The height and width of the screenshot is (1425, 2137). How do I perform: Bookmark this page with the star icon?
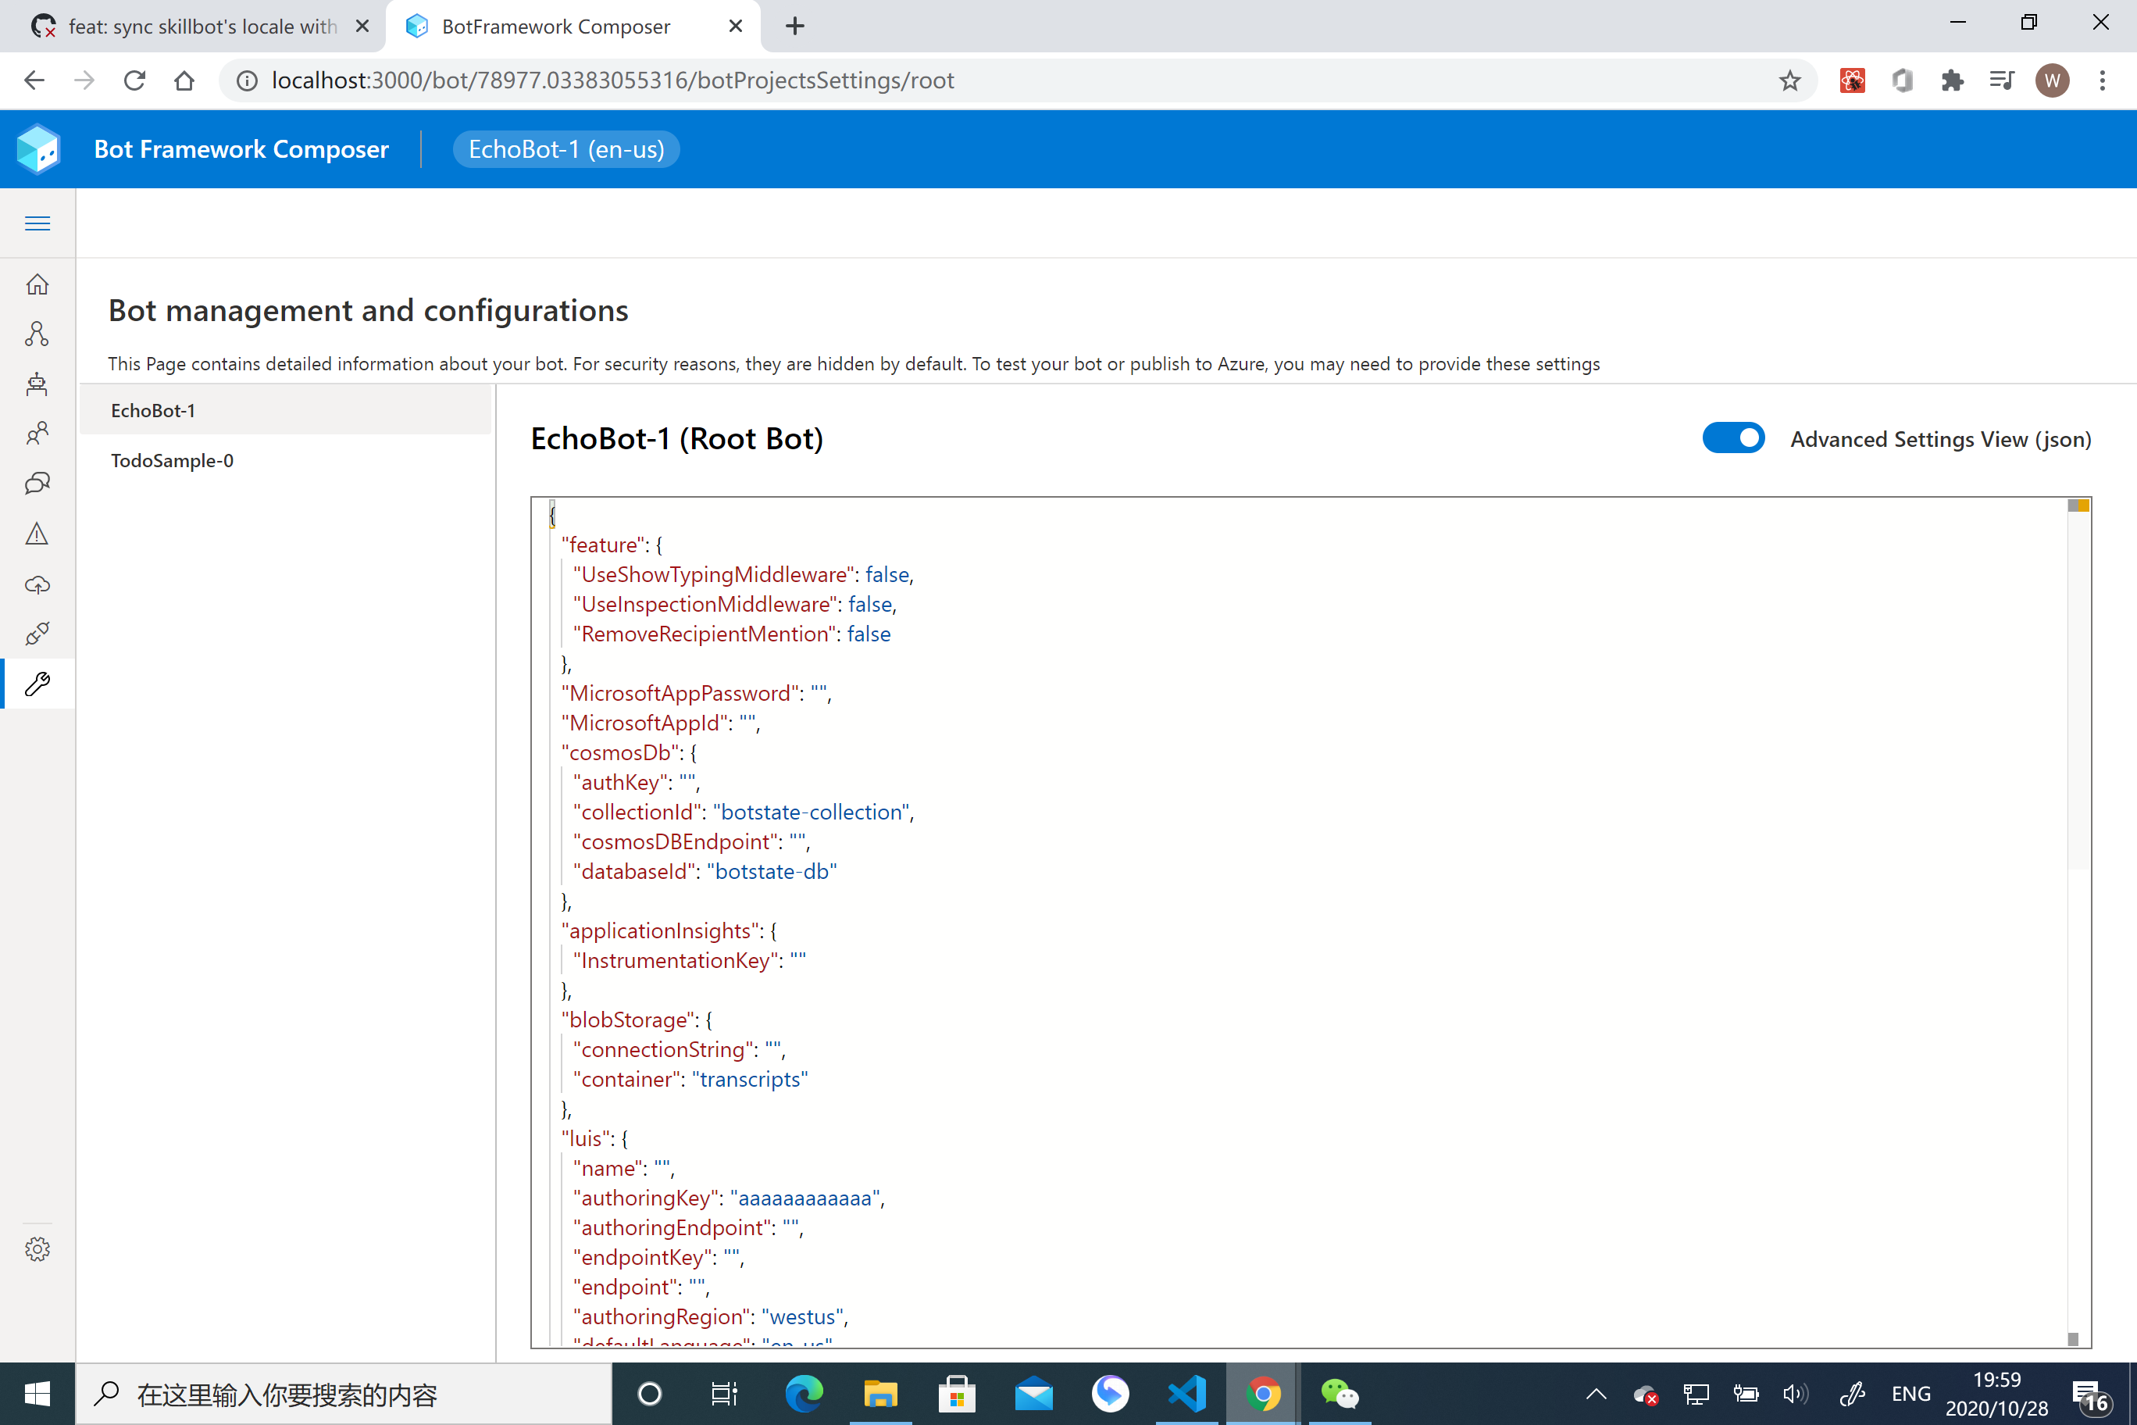(x=1789, y=81)
